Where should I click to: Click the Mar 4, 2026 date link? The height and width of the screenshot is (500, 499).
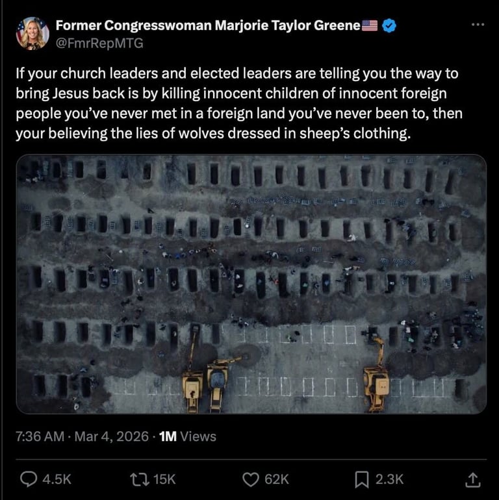point(111,436)
